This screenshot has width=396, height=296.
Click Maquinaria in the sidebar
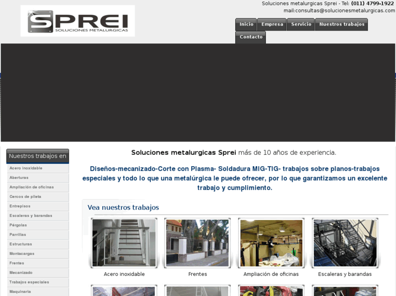(x=38, y=292)
